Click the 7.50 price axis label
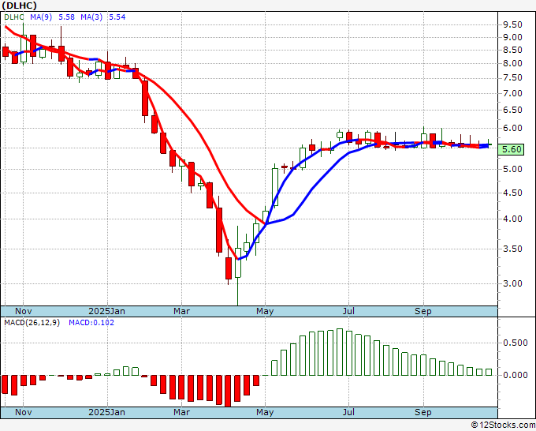Screen dimensions: 536x431 pyautogui.click(x=512, y=77)
